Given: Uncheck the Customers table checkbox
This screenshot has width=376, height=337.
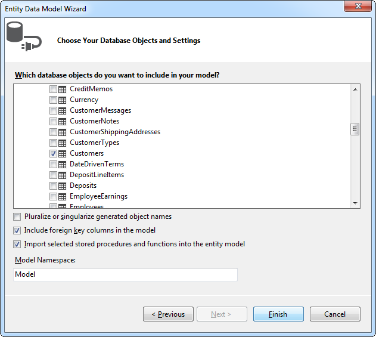Looking at the screenshot, I should coord(53,153).
